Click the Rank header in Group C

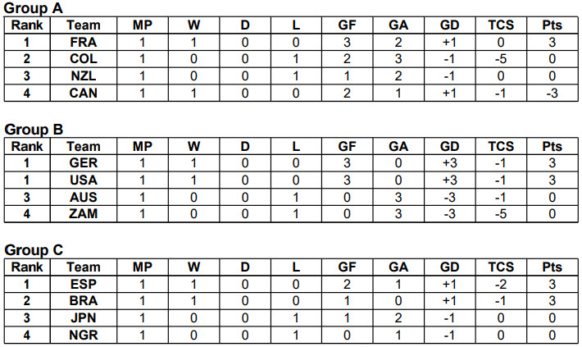[26, 267]
